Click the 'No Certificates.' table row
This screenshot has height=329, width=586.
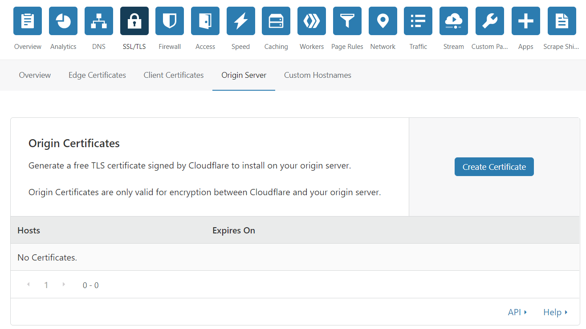coord(295,257)
